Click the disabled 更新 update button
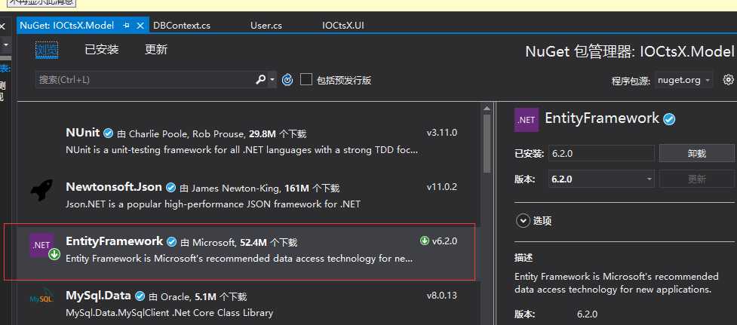Screen dimensions: 737x325 pos(696,179)
